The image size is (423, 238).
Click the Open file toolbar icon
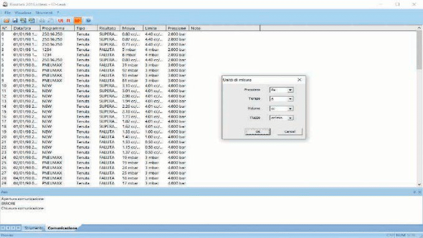(6, 21)
